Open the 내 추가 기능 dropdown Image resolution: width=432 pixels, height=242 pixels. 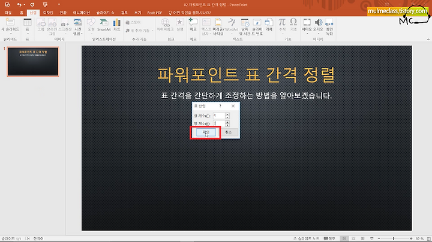[x=139, y=31]
